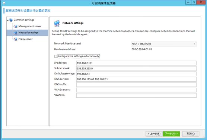Click the Default gateways field
207x140 pixels.
pos(136,74)
